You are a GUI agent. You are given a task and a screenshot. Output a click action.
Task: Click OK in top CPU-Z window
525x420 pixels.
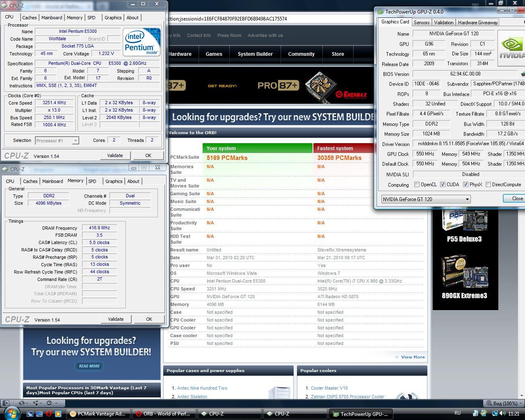coord(148,155)
